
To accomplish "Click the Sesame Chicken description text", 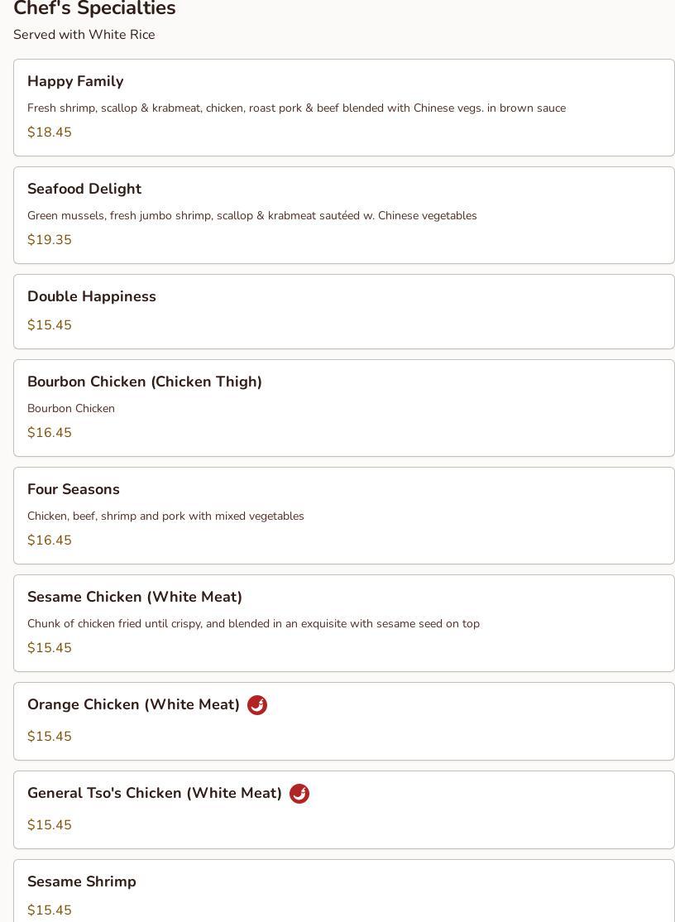I will click(253, 624).
